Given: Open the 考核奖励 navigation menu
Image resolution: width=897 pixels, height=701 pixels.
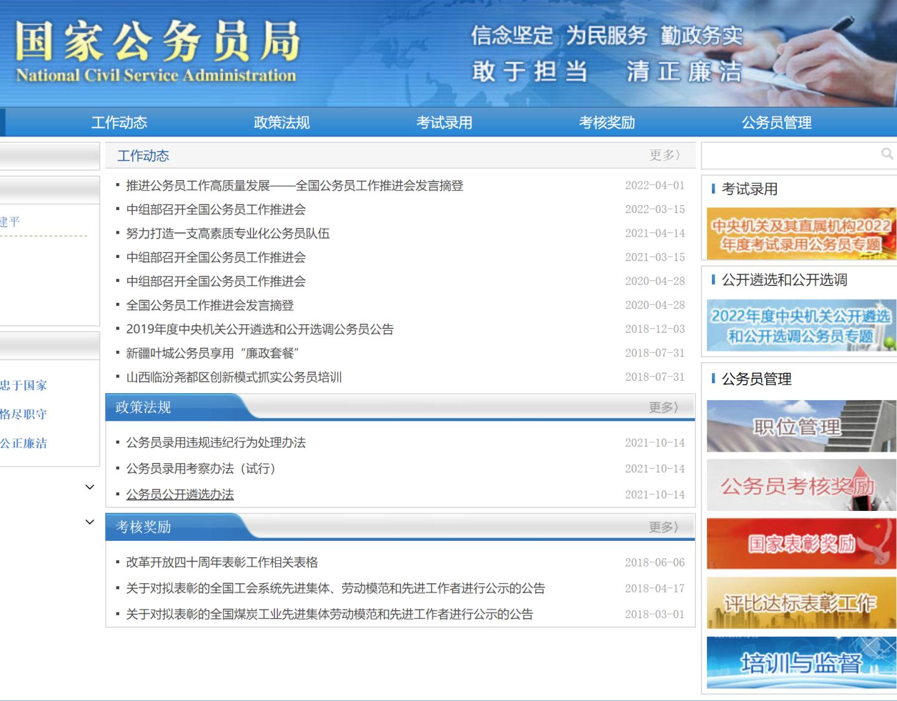Looking at the screenshot, I should point(607,123).
